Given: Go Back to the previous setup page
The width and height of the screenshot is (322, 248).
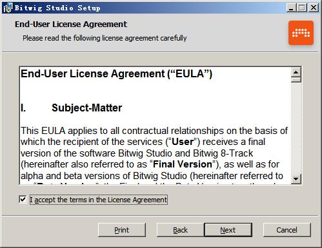Looking at the screenshot, I should tap(180, 230).
